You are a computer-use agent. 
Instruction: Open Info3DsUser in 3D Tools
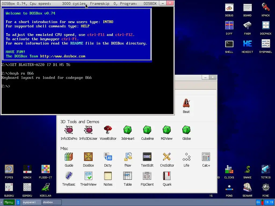[x=88, y=133]
